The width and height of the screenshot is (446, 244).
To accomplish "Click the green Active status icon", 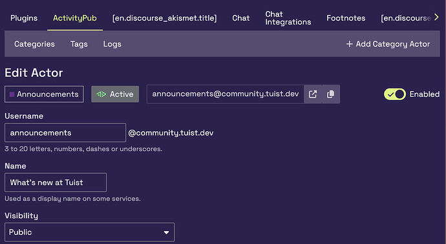I will coord(101,94).
